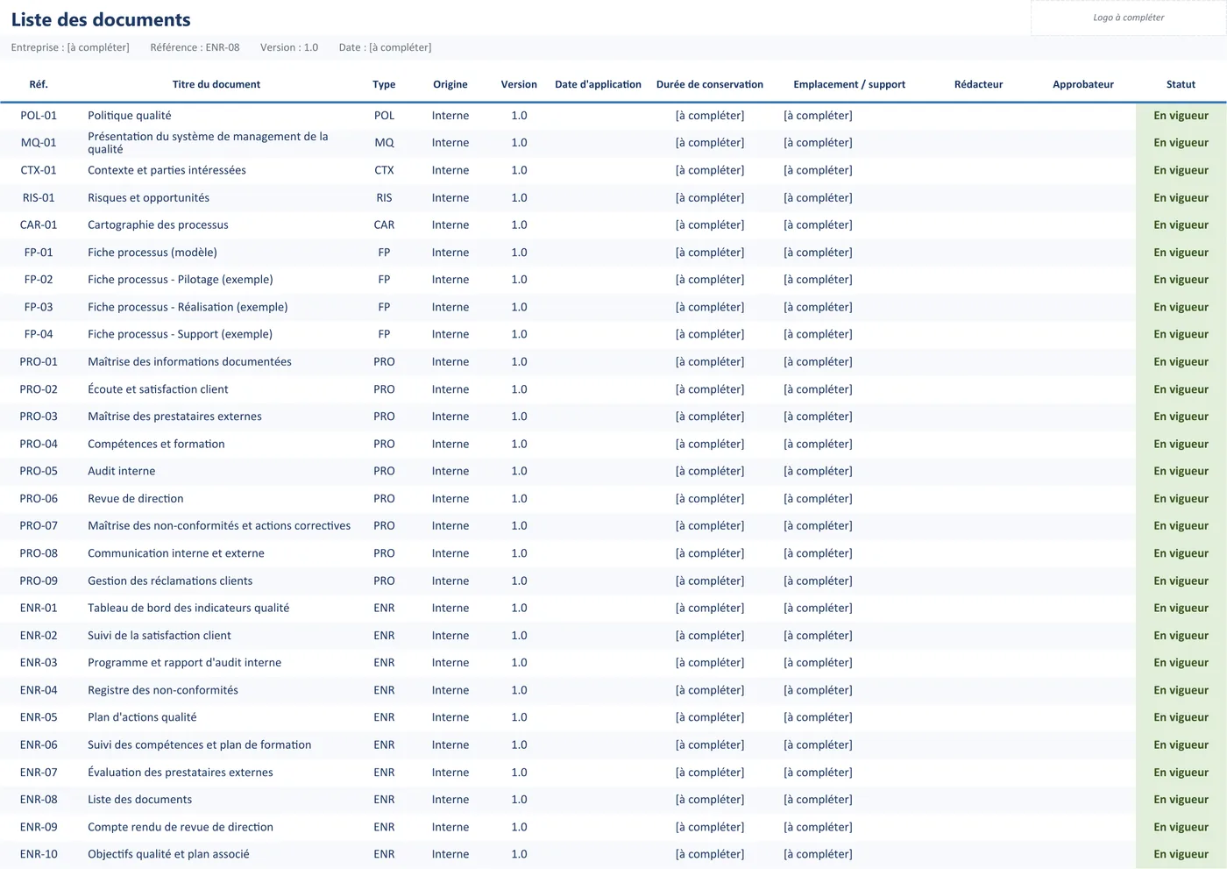Click 'Suivi des compétences et plan de formation'
The width and height of the screenshot is (1227, 869).
[199, 744]
